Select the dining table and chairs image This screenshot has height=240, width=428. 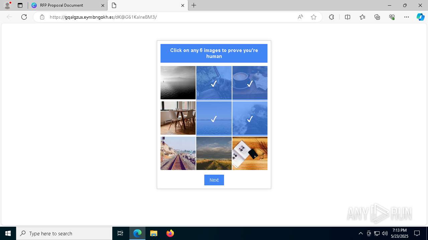point(178,118)
